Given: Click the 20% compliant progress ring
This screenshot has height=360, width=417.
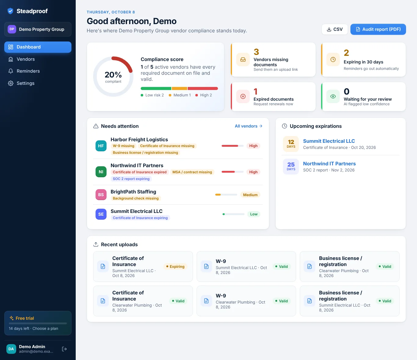Looking at the screenshot, I should pyautogui.click(x=113, y=77).
